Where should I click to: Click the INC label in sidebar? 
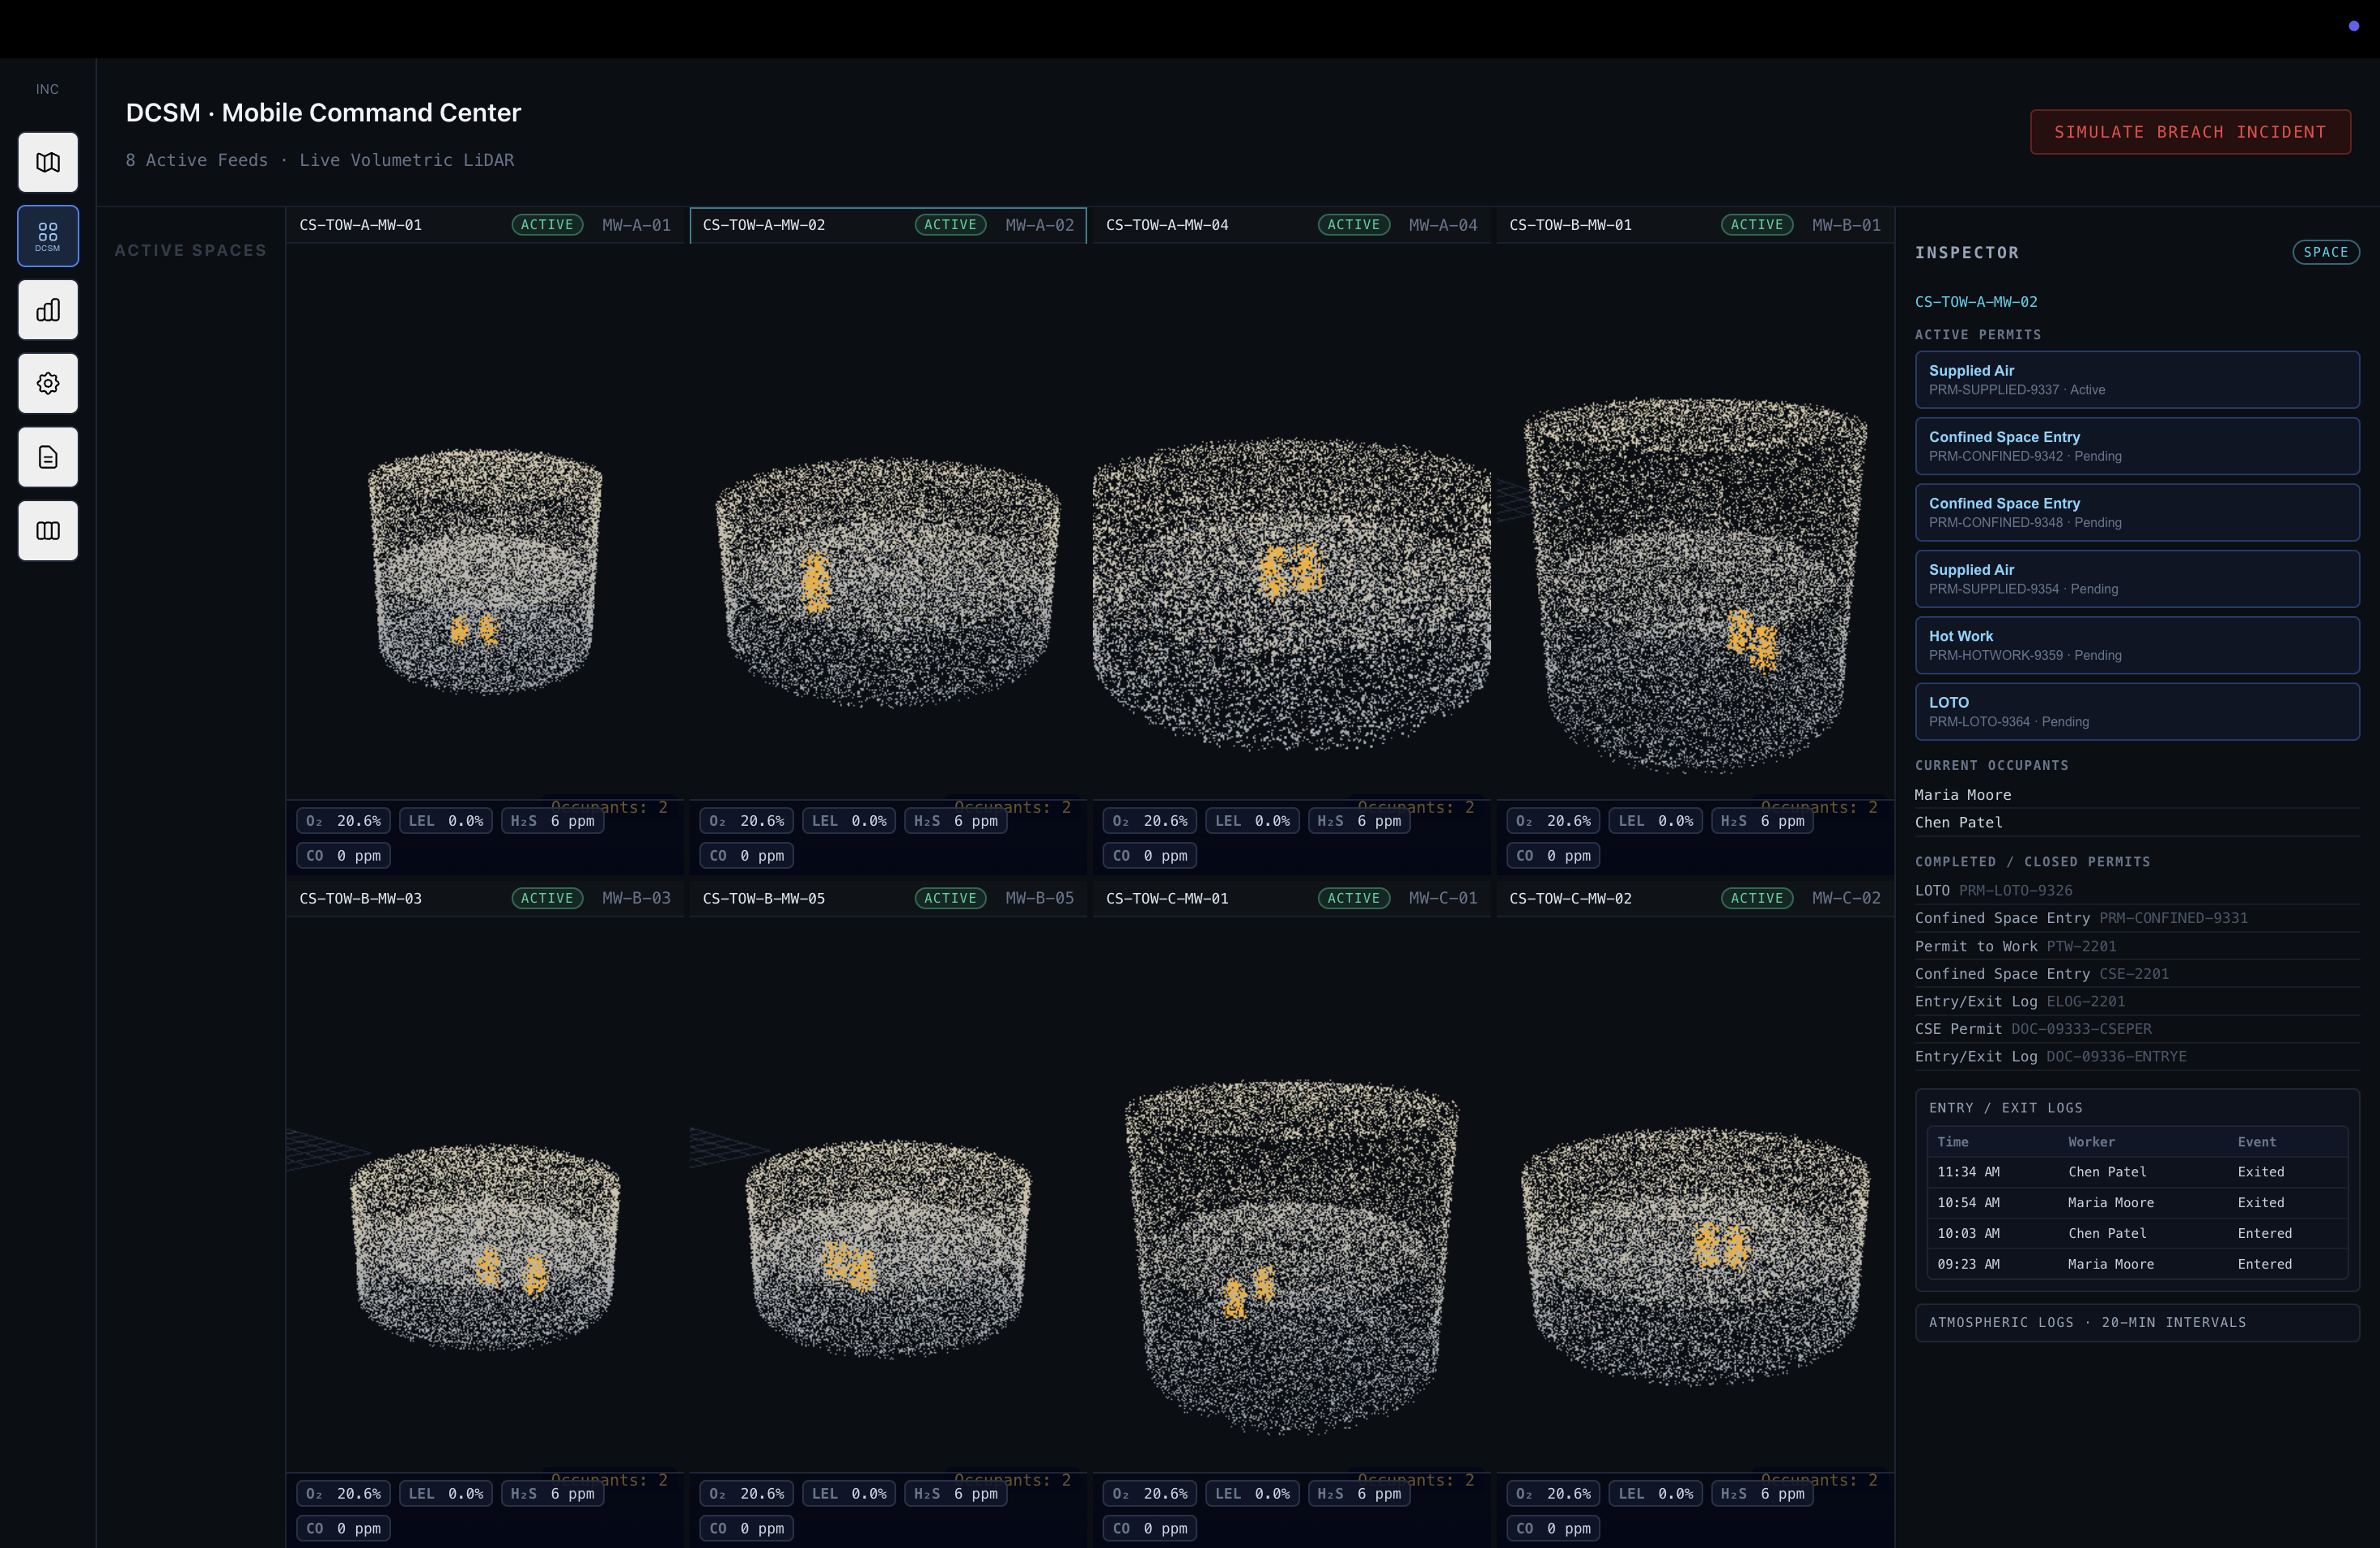point(47,89)
